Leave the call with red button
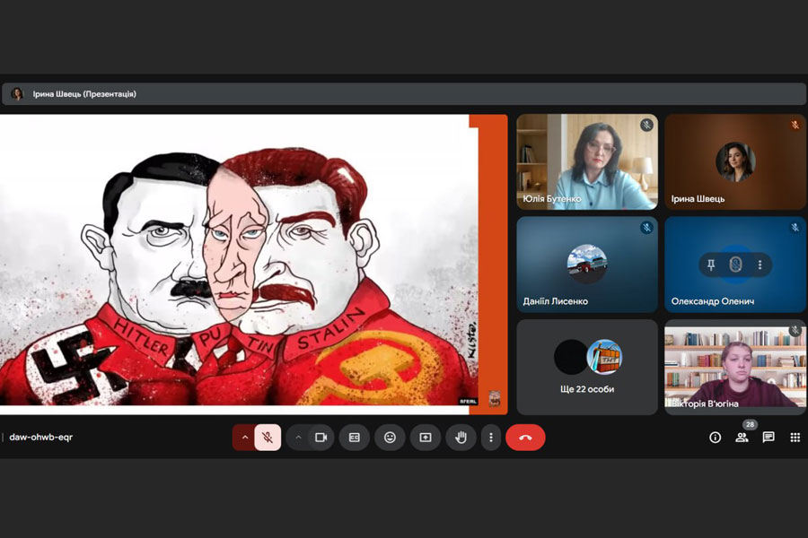The width and height of the screenshot is (808, 538). (x=525, y=438)
